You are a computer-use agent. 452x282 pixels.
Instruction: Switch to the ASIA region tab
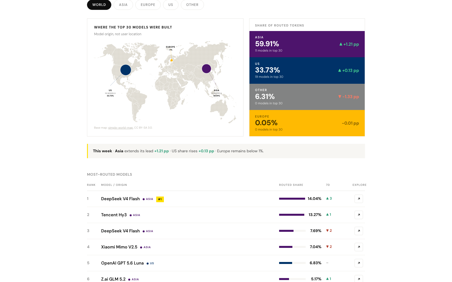(x=123, y=5)
